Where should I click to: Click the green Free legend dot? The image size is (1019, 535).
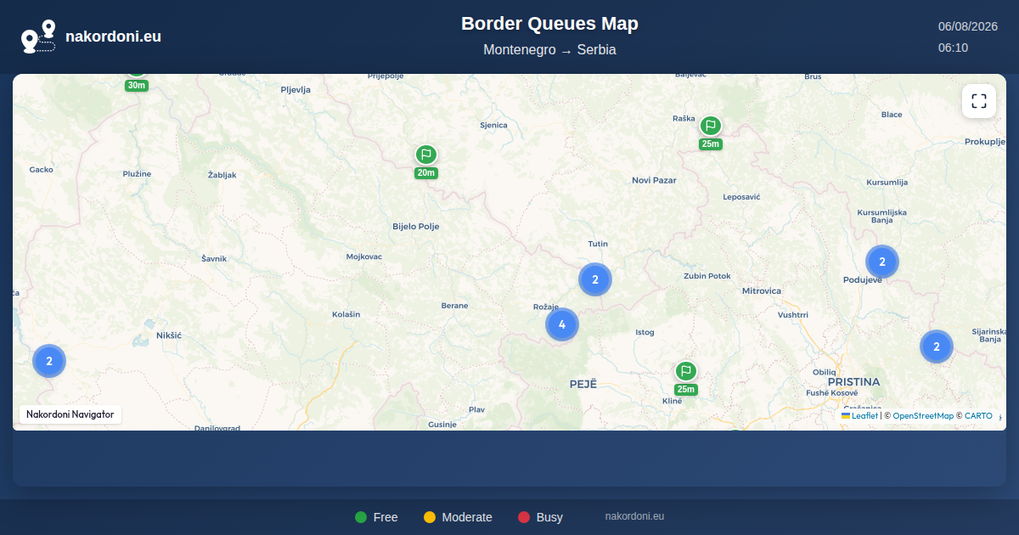point(361,517)
